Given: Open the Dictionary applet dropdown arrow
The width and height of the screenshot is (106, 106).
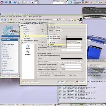Looking at the screenshot, I should pos(64,3).
